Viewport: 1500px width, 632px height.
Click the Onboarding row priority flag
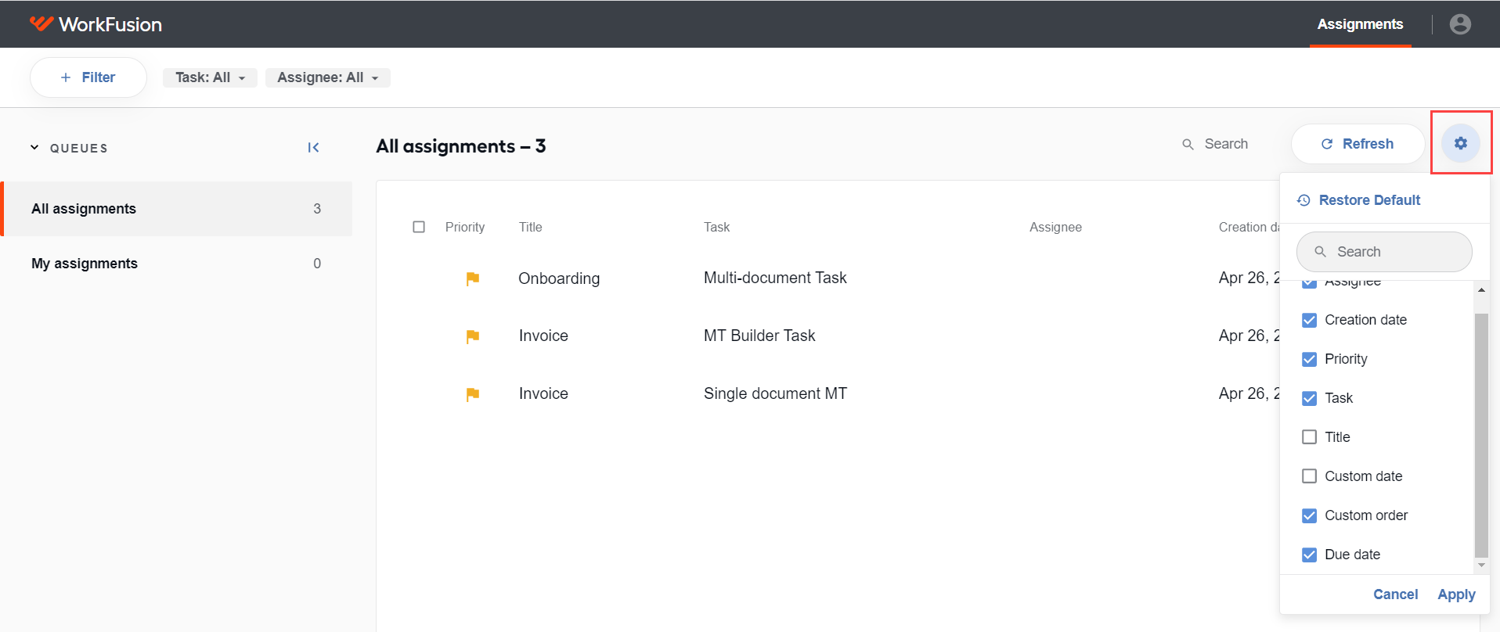(x=472, y=278)
